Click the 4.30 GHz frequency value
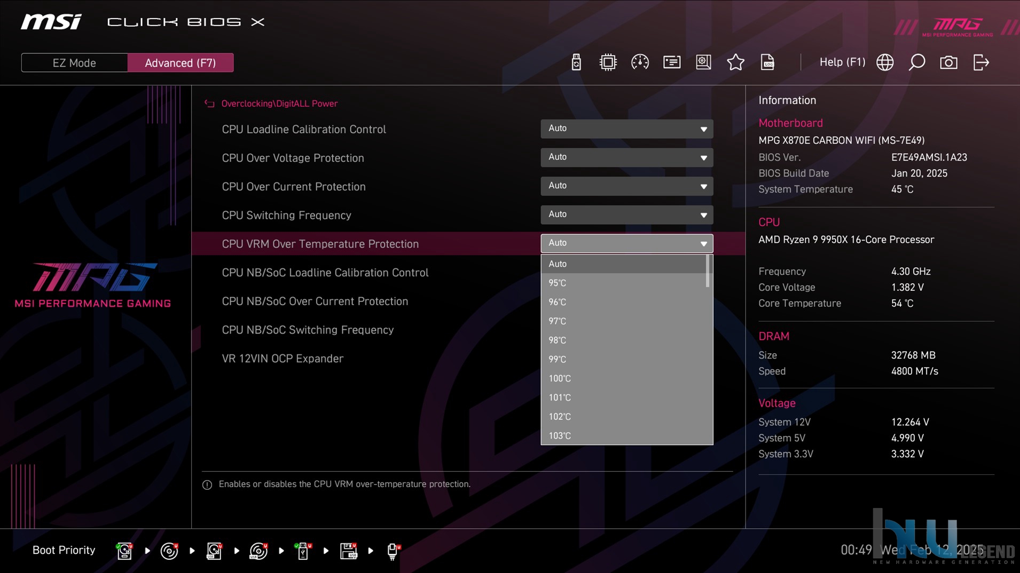Viewport: 1020px width, 573px height. point(911,272)
